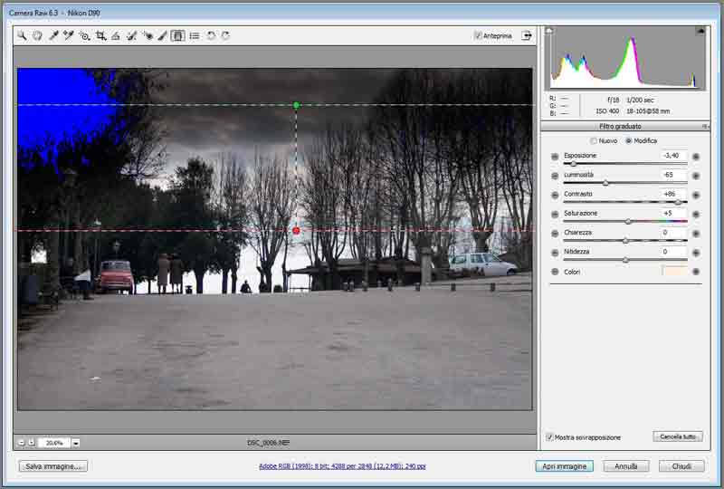Open the preferences list icon in toolbar
This screenshot has height=489, width=724.
pos(195,36)
